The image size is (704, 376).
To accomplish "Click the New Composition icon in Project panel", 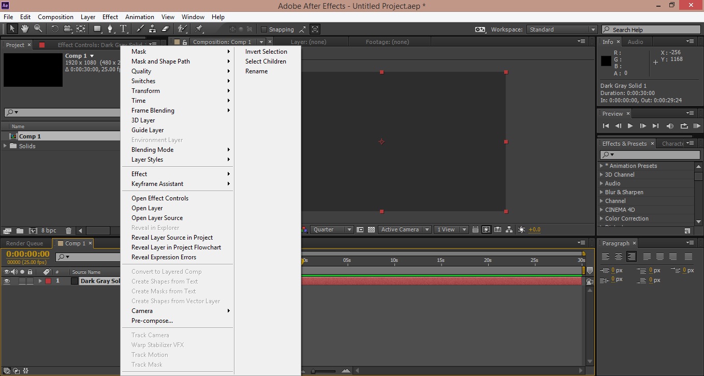I will pos(33,230).
